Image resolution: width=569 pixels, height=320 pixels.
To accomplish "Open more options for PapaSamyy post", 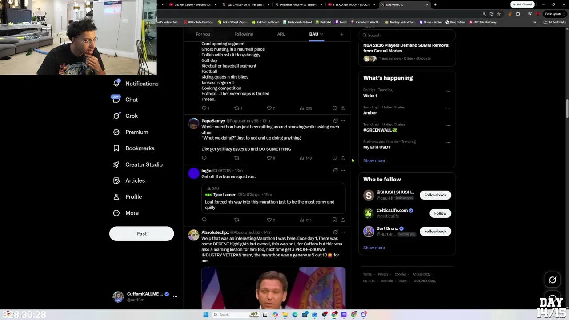I will 343,120.
